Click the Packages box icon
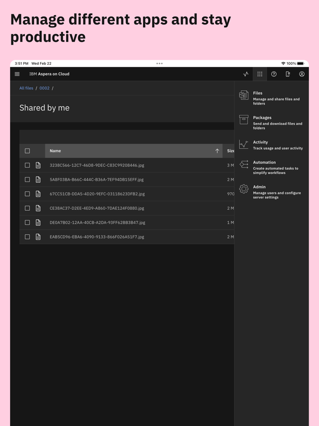Screen dimensions: 319x426 coord(243,119)
